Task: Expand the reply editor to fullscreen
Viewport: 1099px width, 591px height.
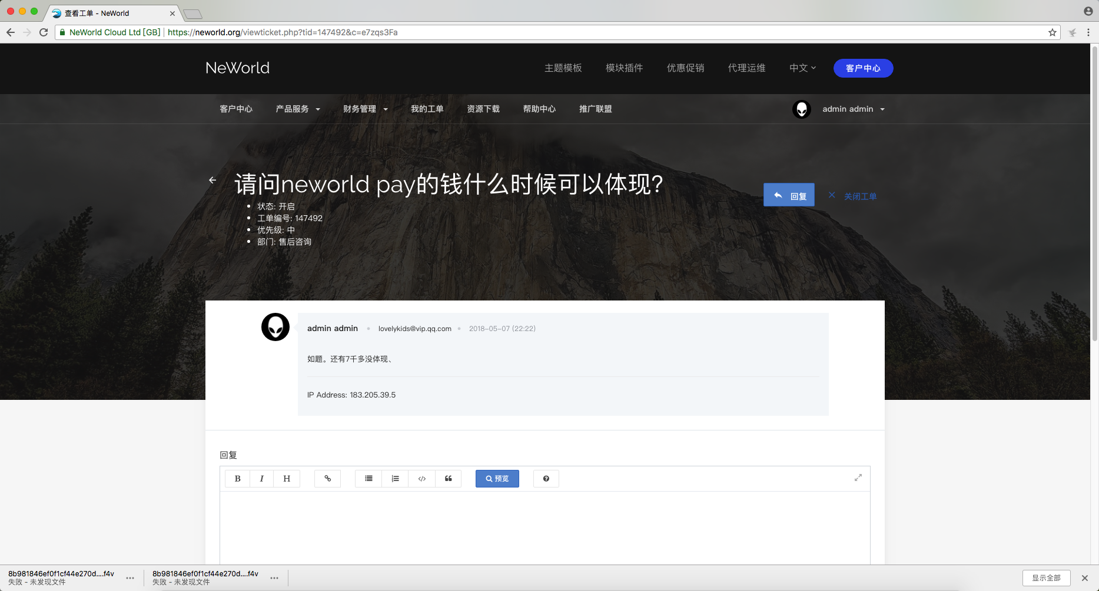Action: click(858, 478)
